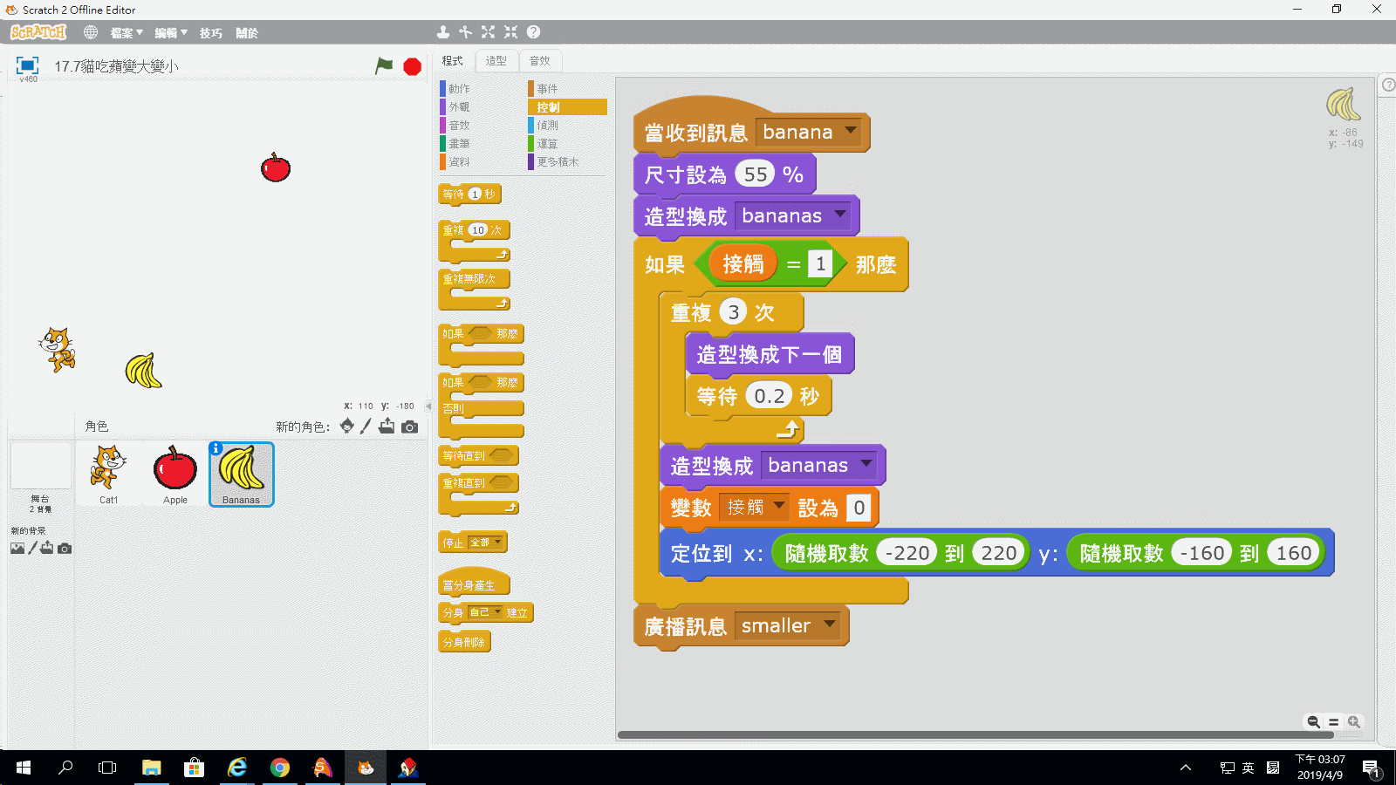Open taskbar clock and date

tap(1319, 768)
